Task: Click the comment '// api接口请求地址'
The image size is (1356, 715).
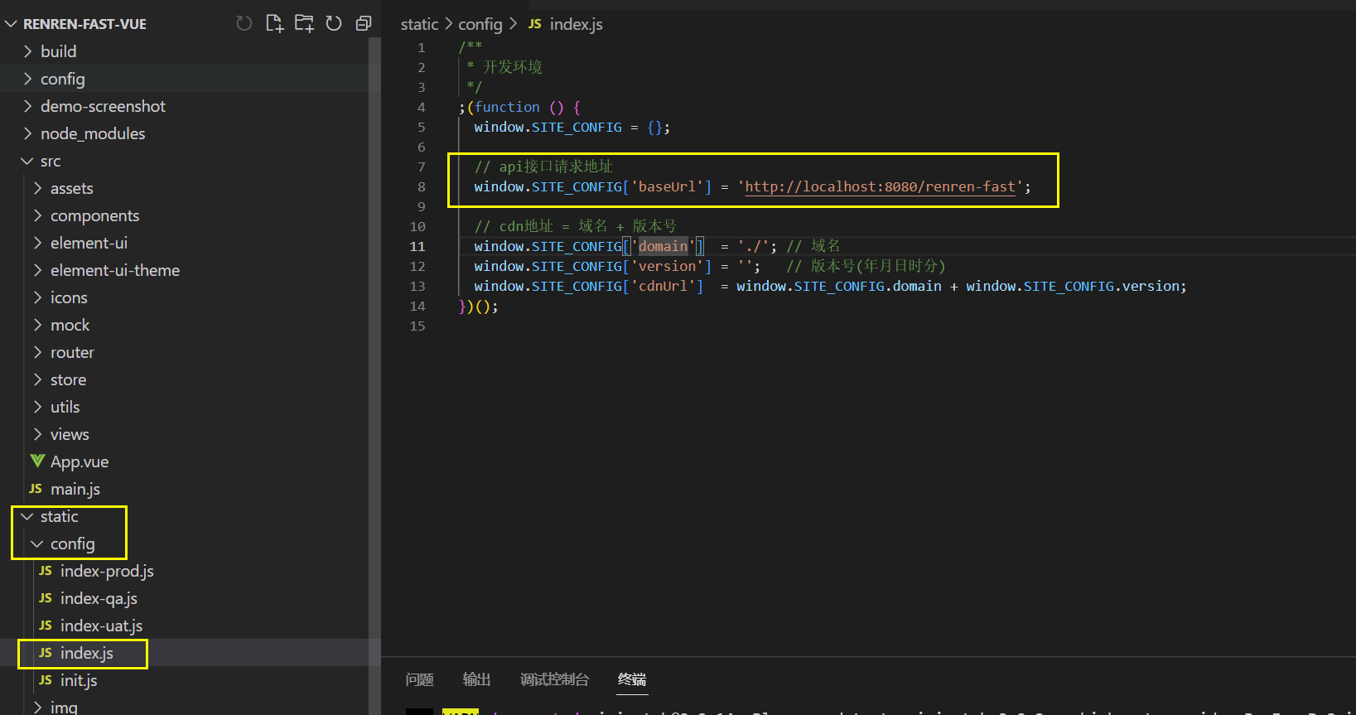Action: 543,167
